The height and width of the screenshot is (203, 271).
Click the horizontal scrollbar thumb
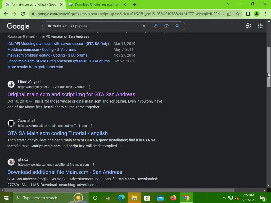click(119, 190)
